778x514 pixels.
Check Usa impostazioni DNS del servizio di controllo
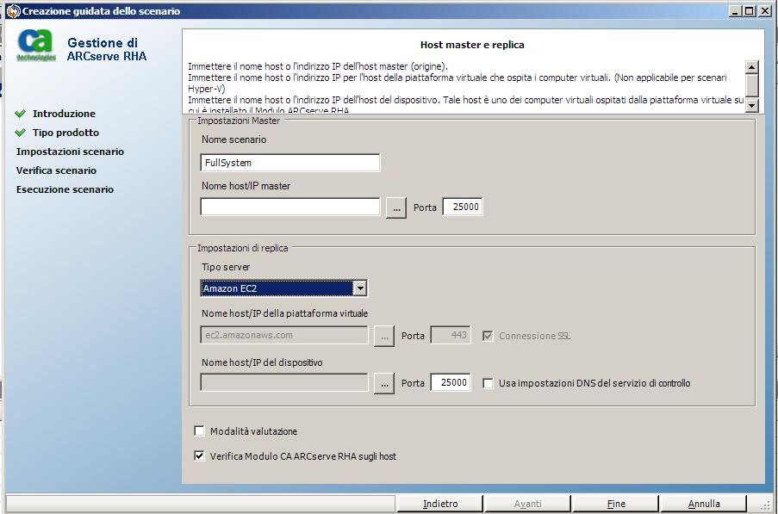pyautogui.click(x=489, y=383)
